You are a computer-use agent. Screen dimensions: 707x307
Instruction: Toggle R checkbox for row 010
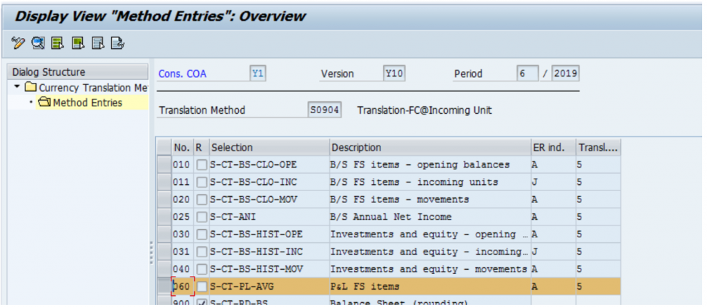point(202,165)
